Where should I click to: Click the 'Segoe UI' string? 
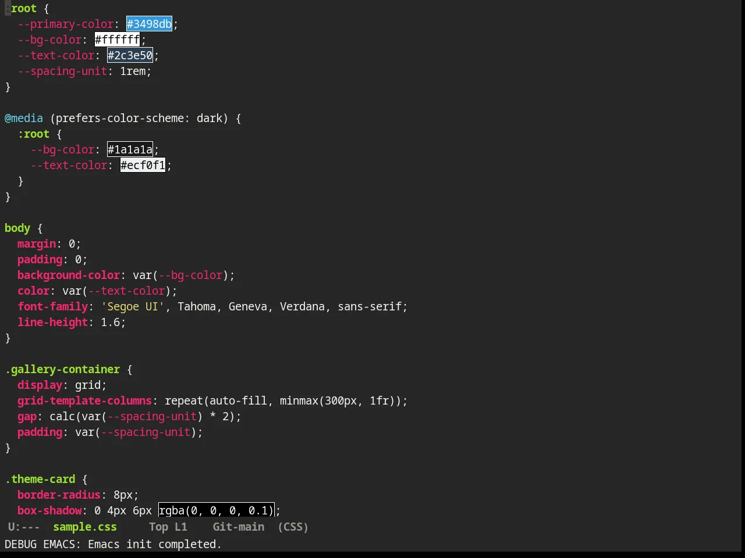click(133, 306)
